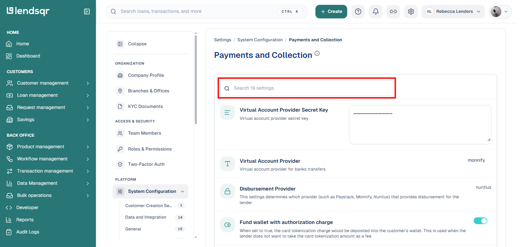Click the KYC Documents file icon
The image size is (520, 247).
click(120, 106)
